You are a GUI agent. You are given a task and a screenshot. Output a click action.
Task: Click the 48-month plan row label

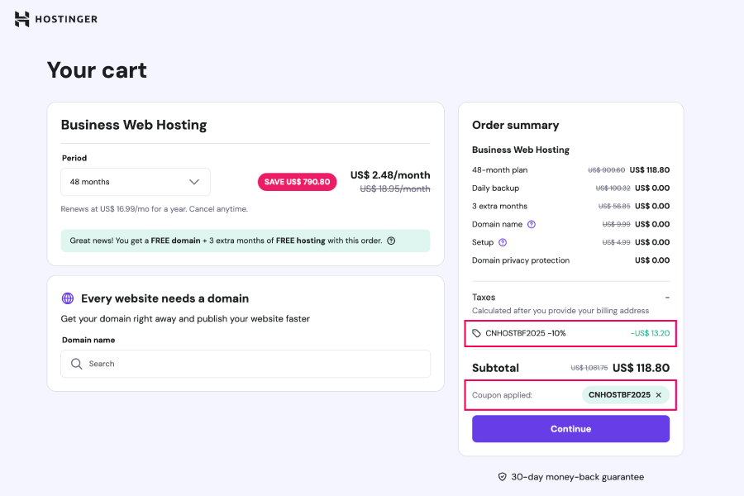click(499, 170)
